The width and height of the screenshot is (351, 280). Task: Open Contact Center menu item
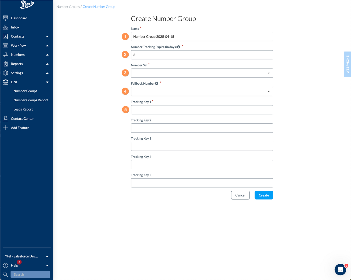point(22,119)
